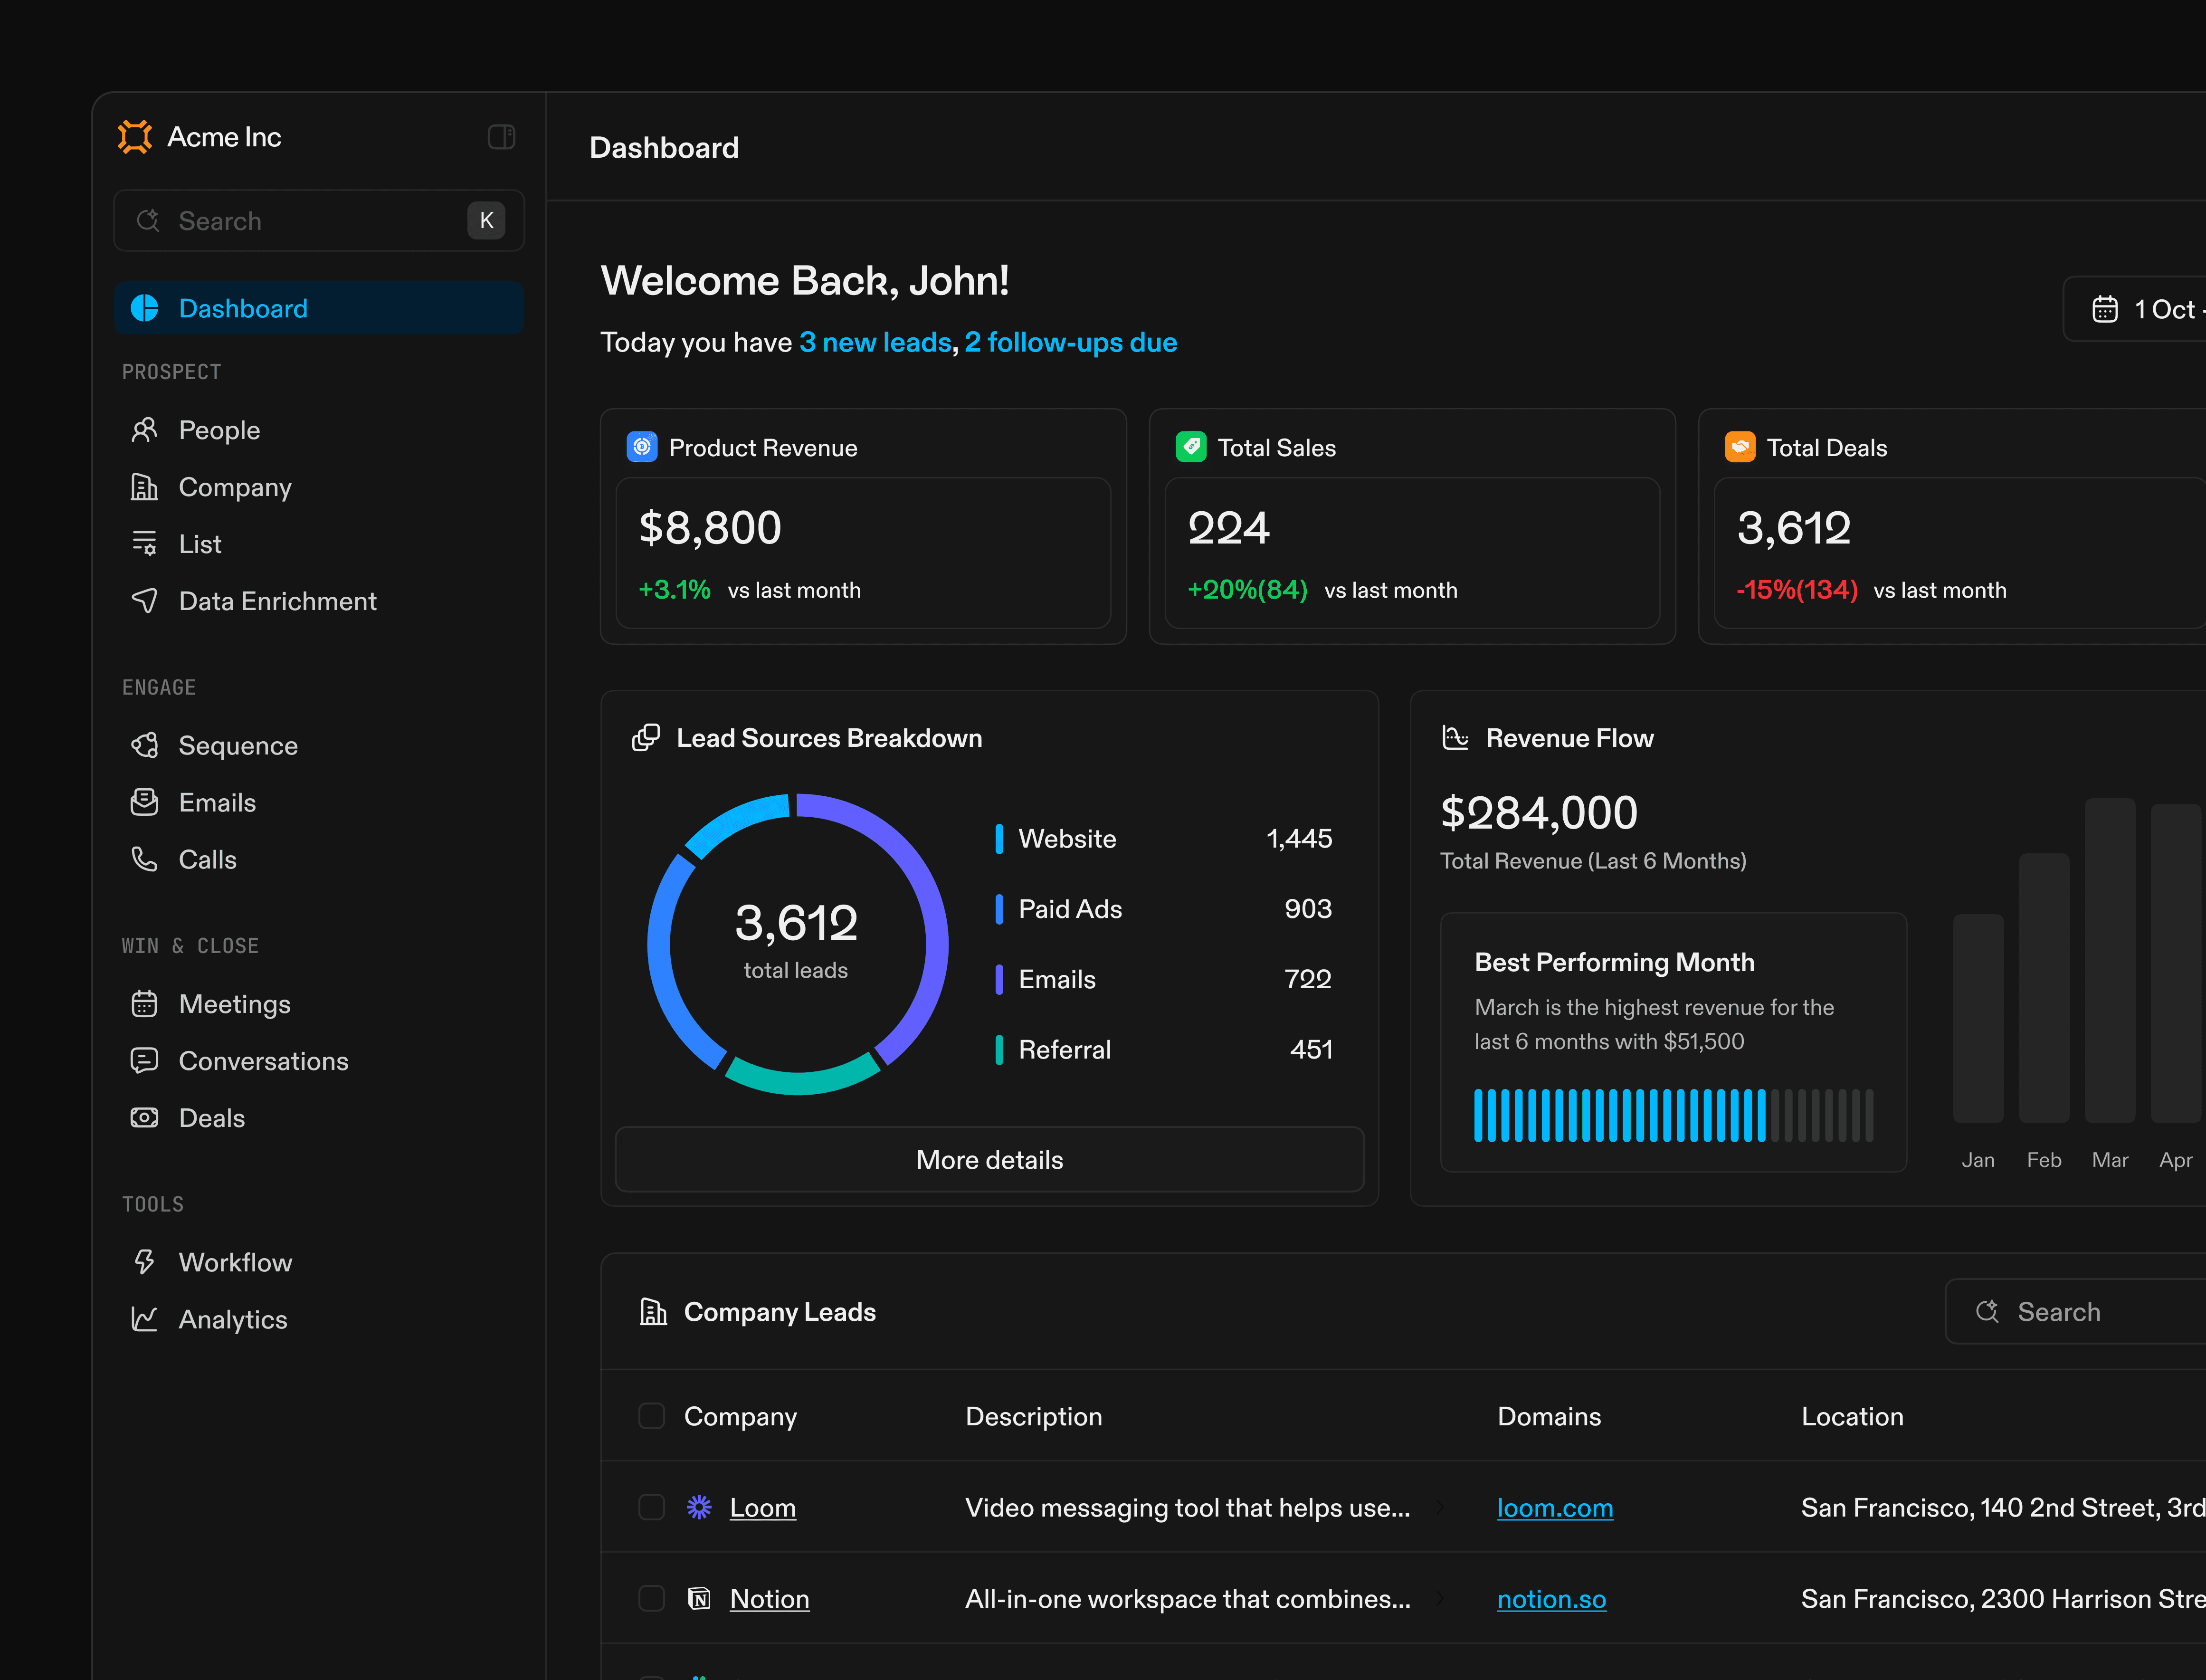Open Sequence via its sidebar icon
The image size is (2206, 1680).
(145, 745)
